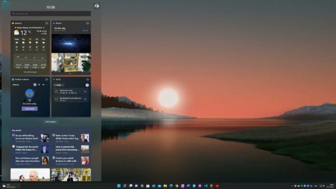
Task: Expand the February month dropdown in calendar
Action: (16, 85)
